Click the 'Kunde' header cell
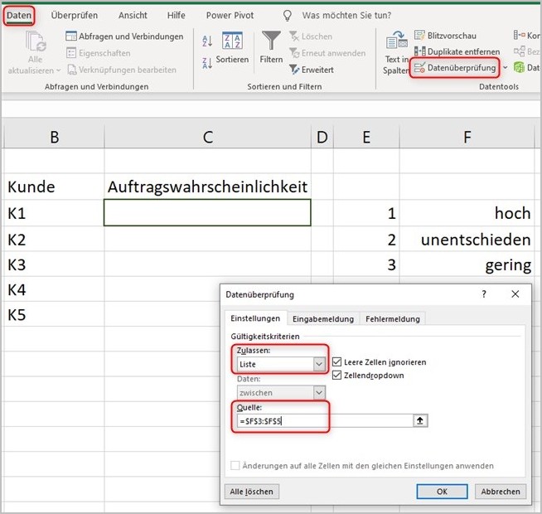542x514 pixels. pyautogui.click(x=54, y=187)
